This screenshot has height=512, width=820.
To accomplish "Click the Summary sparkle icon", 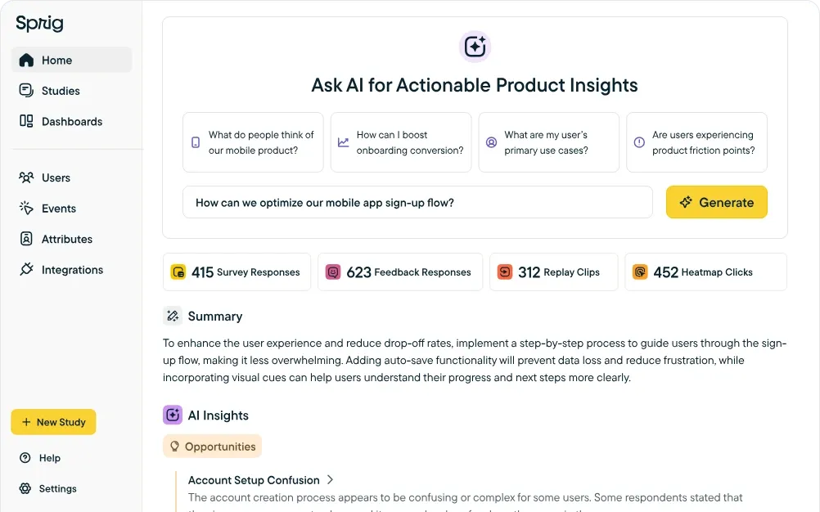I will pos(172,315).
